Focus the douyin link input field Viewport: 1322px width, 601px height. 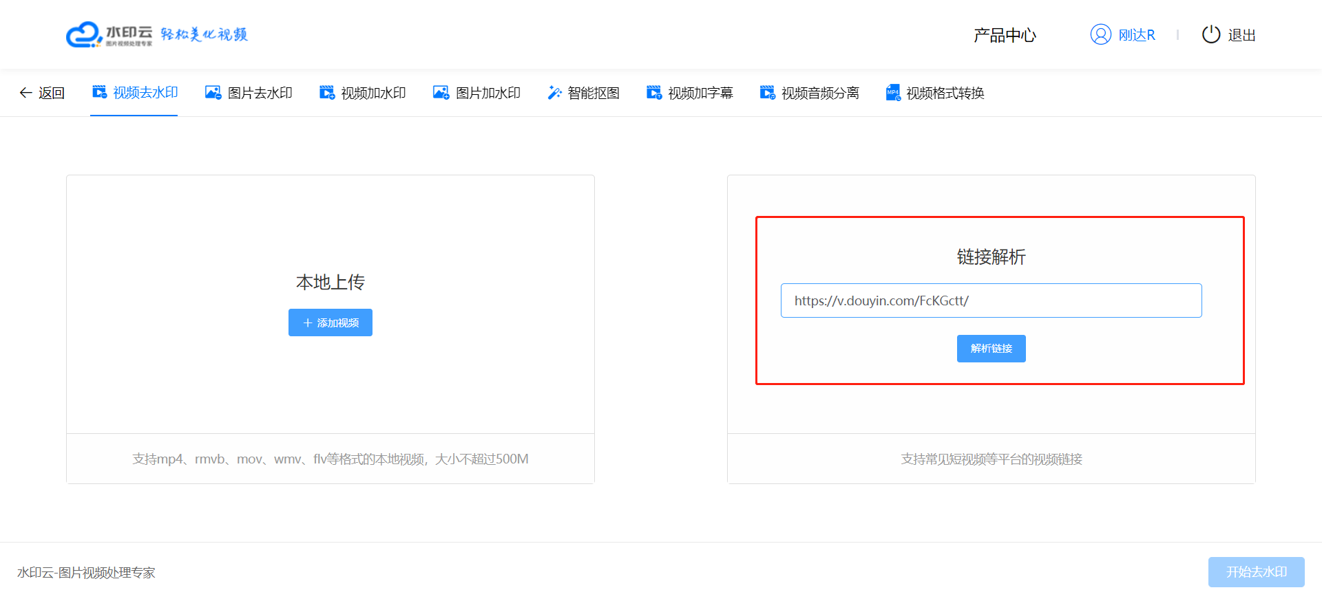tap(992, 300)
